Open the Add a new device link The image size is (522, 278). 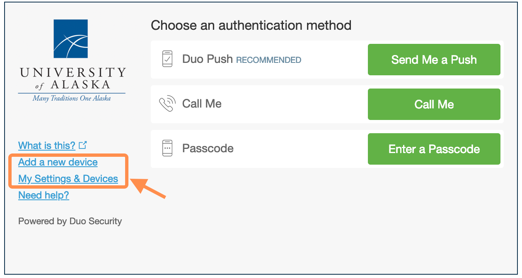click(x=58, y=162)
